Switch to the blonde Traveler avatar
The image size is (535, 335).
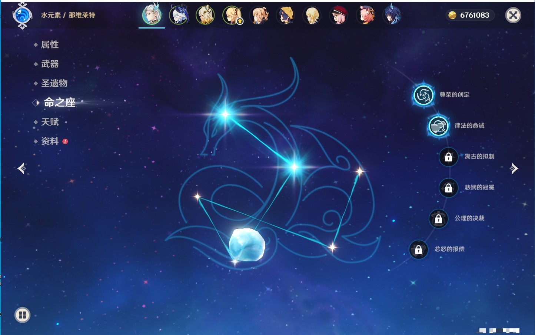tap(312, 15)
